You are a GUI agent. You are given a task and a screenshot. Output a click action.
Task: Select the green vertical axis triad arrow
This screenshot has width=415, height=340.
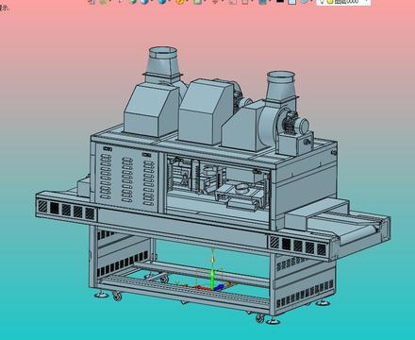pyautogui.click(x=213, y=277)
